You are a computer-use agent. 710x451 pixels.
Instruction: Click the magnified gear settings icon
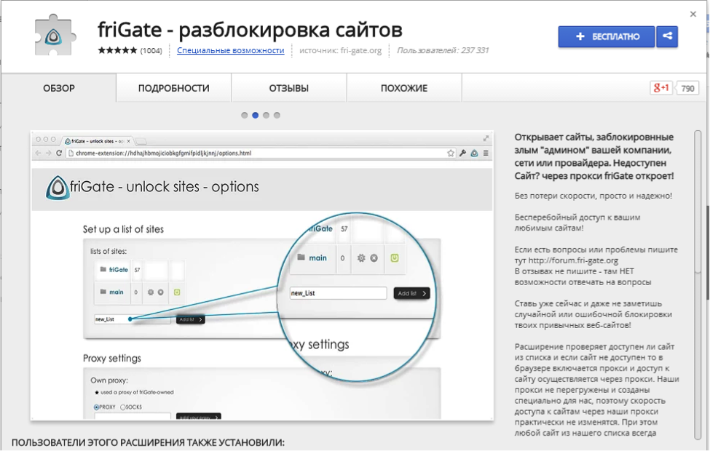coord(361,258)
